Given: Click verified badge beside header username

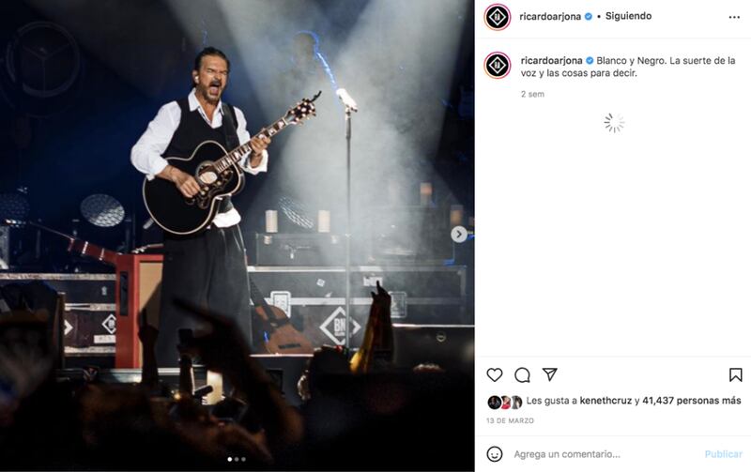Looking at the screenshot, I should 589,16.
